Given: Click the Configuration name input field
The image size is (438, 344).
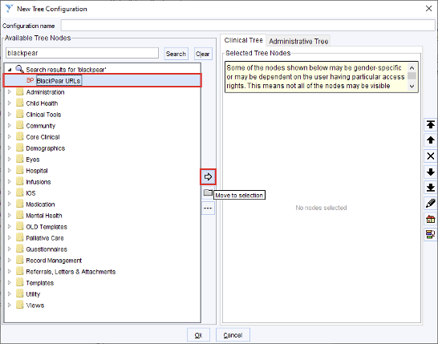Looking at the screenshot, I should click(248, 26).
